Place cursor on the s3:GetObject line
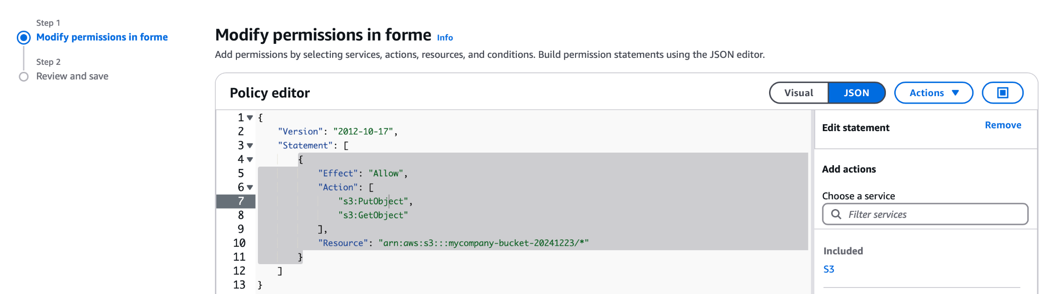Screen dimensions: 1055x294 tap(373, 215)
